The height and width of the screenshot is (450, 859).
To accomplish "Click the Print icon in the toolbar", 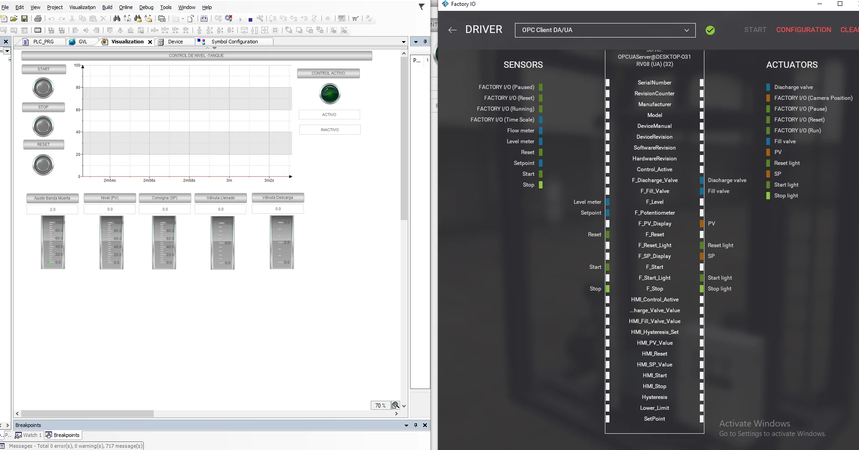I will tap(38, 19).
